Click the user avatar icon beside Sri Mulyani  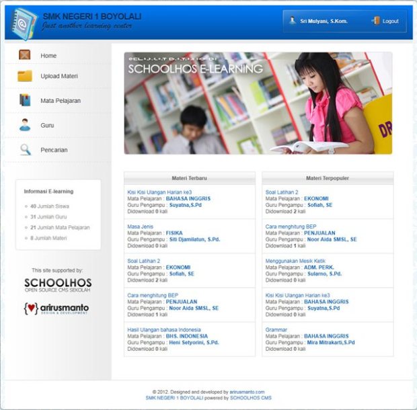click(x=292, y=21)
